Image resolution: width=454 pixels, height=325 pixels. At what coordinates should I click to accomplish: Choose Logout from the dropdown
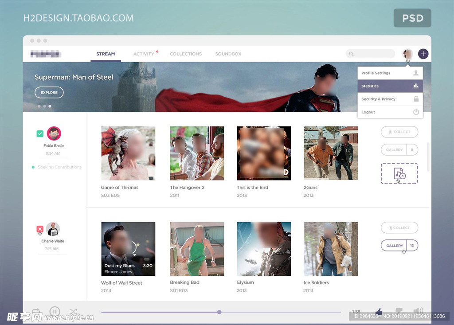point(390,112)
